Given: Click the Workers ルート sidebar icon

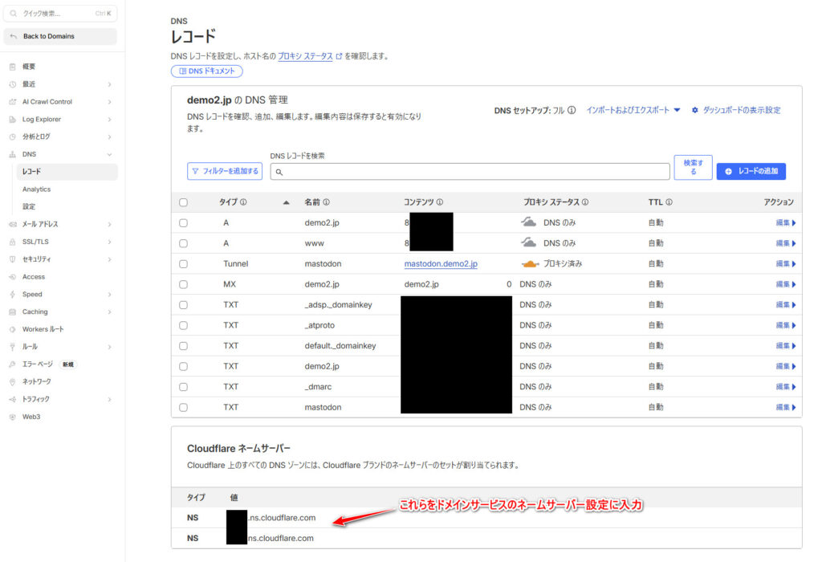Looking at the screenshot, I should tap(12, 329).
